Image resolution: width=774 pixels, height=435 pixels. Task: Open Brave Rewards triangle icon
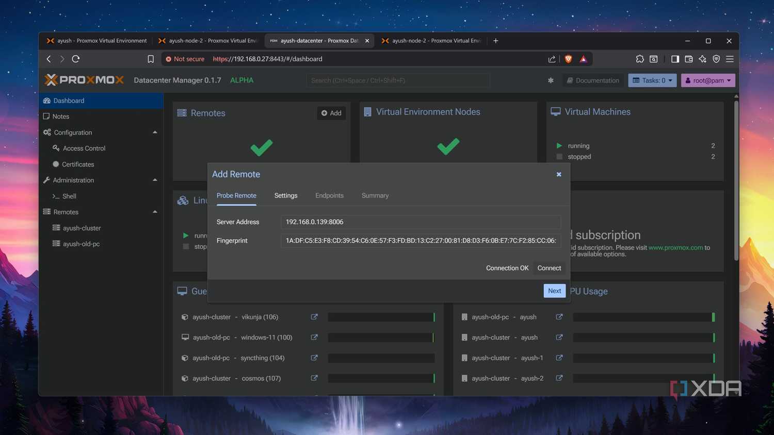[583, 59]
